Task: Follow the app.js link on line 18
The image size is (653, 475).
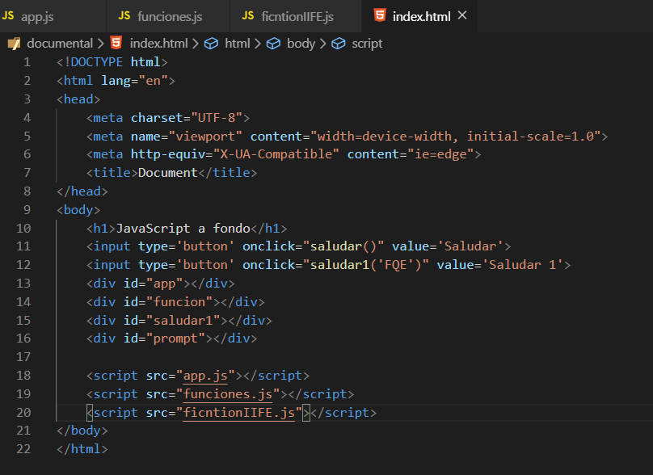Action: pos(205,376)
